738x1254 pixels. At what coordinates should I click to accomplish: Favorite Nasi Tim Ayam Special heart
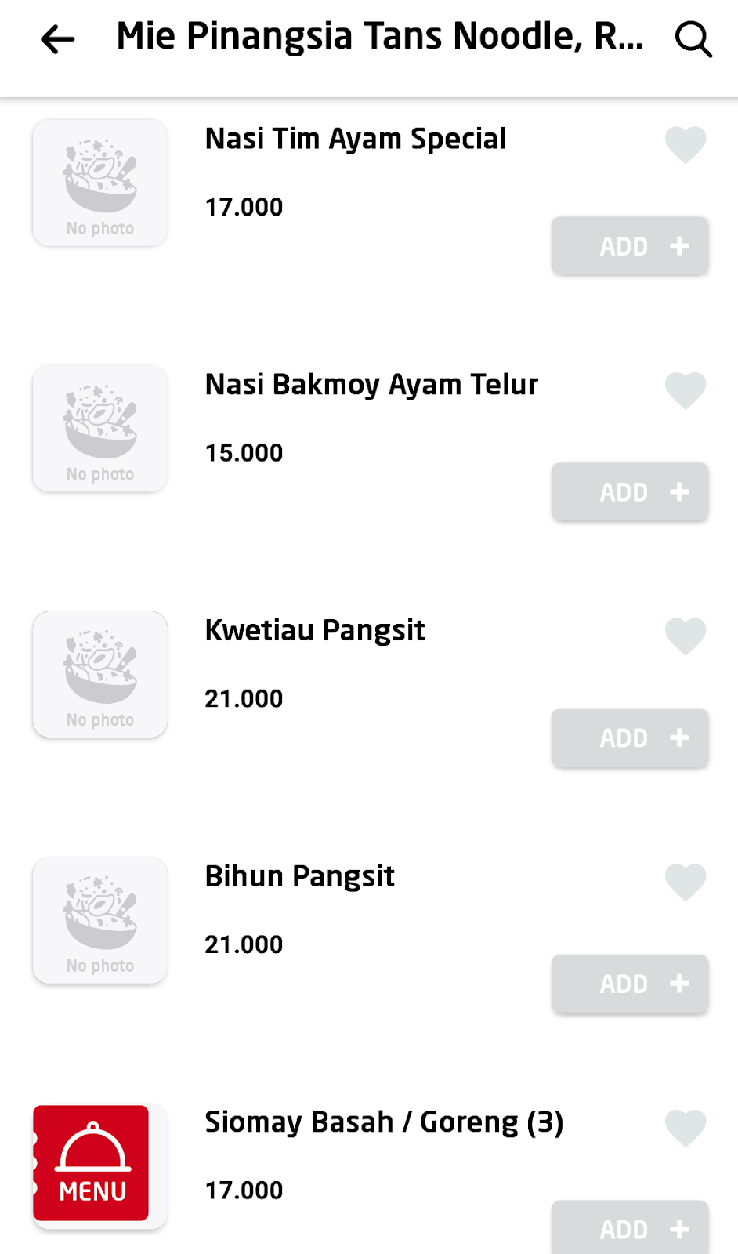click(686, 145)
